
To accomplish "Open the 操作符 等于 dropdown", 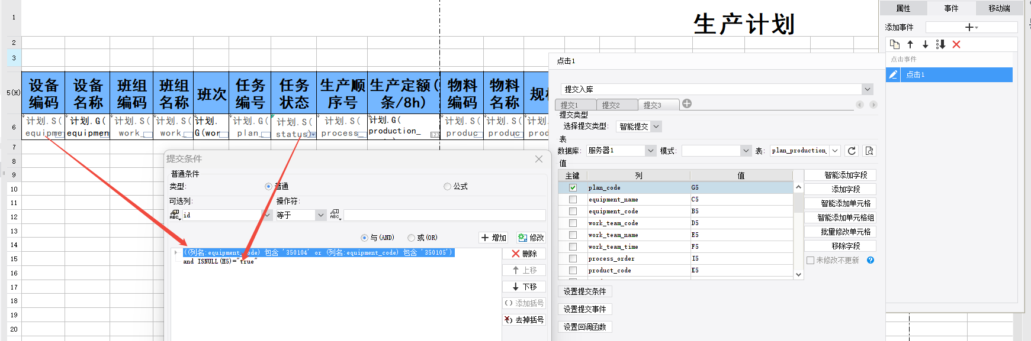I will click(320, 215).
